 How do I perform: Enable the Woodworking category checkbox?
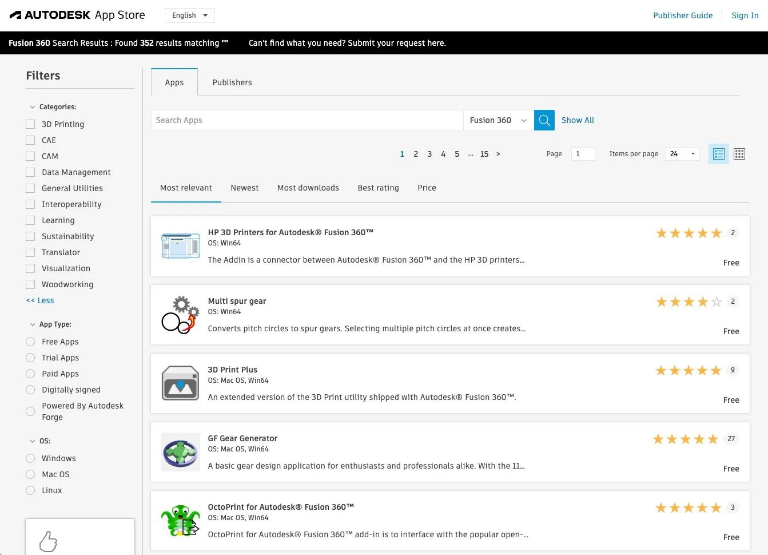click(31, 284)
